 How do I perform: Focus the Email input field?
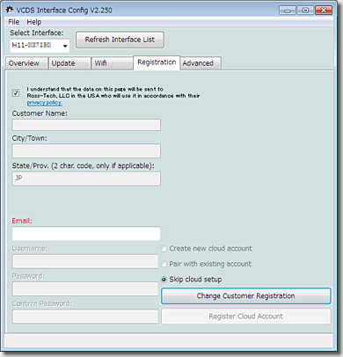[86, 234]
